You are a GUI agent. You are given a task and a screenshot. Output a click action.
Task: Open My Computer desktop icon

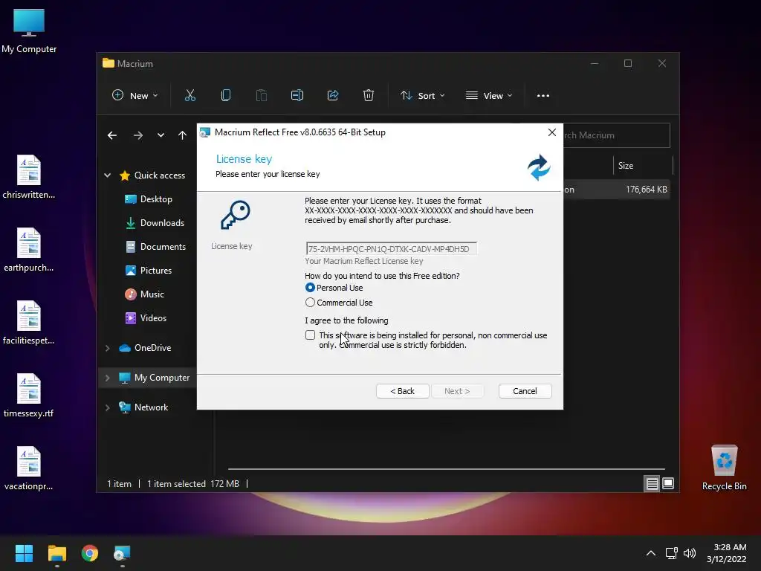pyautogui.click(x=29, y=31)
